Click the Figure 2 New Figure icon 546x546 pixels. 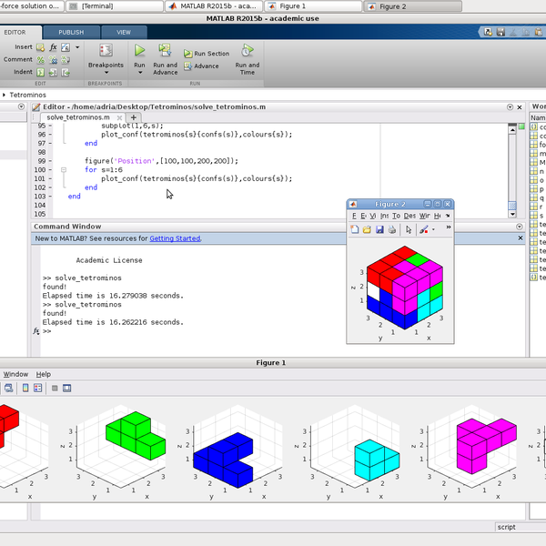point(355,230)
